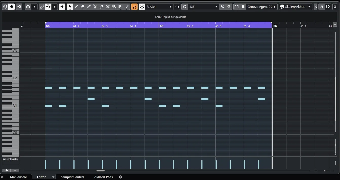Click the first velocity bar at bar 64
Screen dimensions: 340x180
tap(46, 164)
